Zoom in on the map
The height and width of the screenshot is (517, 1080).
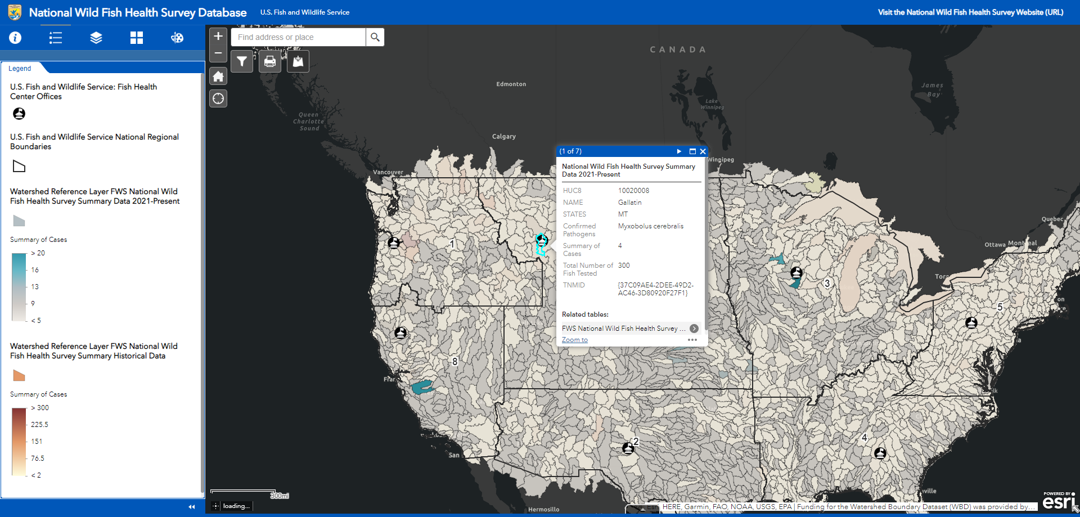click(x=218, y=36)
